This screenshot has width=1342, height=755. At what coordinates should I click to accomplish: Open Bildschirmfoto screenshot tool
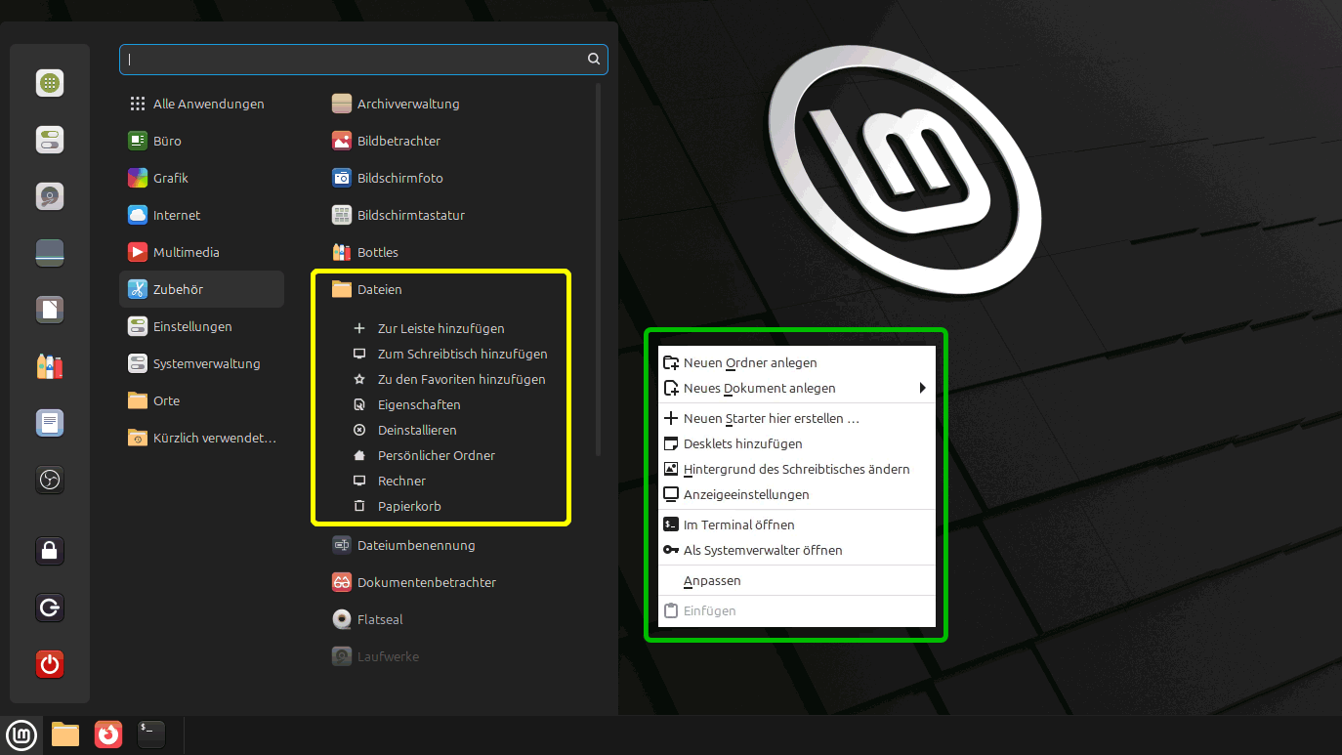tap(399, 178)
